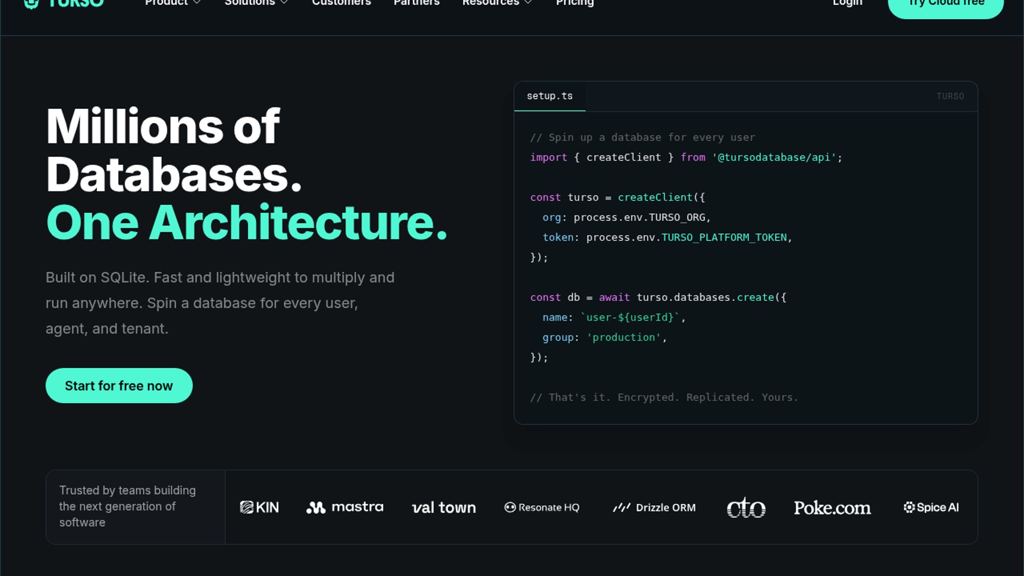
Task: Click the "Millions of Databases." heading
Action: point(174,150)
